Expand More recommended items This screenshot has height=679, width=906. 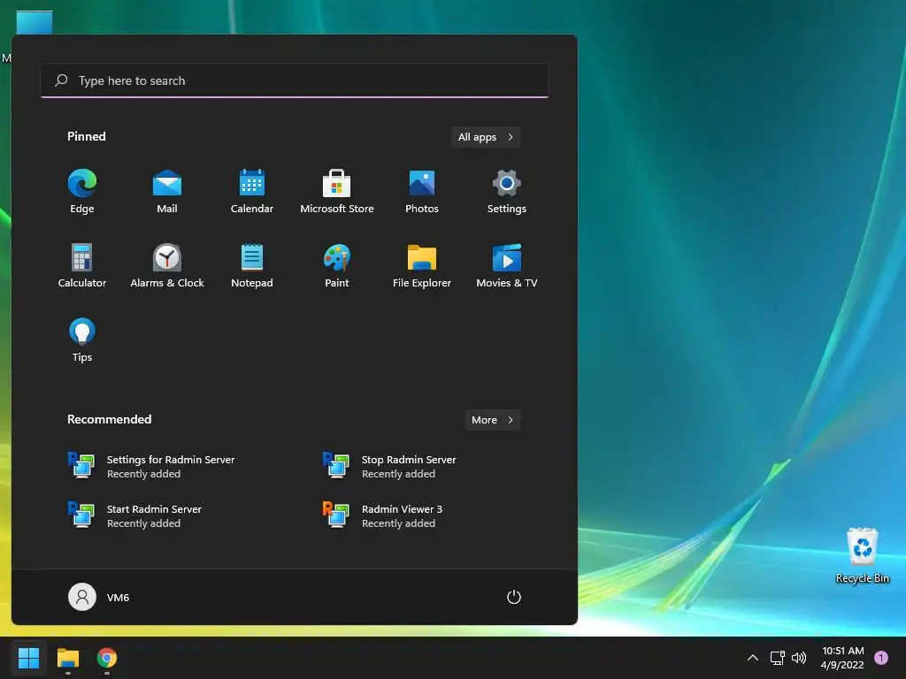pos(492,420)
